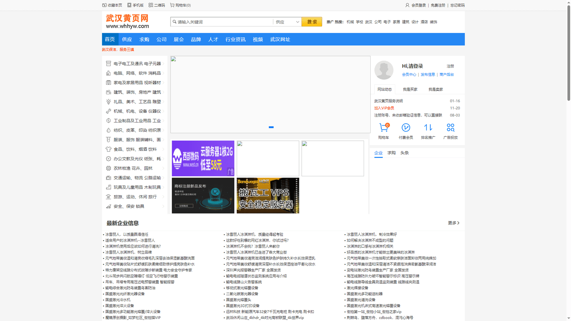This screenshot has height=321, width=571.
Task: Click the 安全、保安 category icon
Action: [x=108, y=206]
